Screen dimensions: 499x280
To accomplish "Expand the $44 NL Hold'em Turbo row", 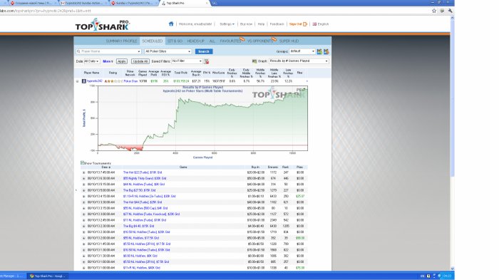I will pyautogui.click(x=83, y=185).
